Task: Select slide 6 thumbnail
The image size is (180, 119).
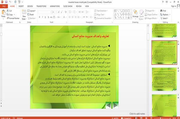Action: (164, 79)
